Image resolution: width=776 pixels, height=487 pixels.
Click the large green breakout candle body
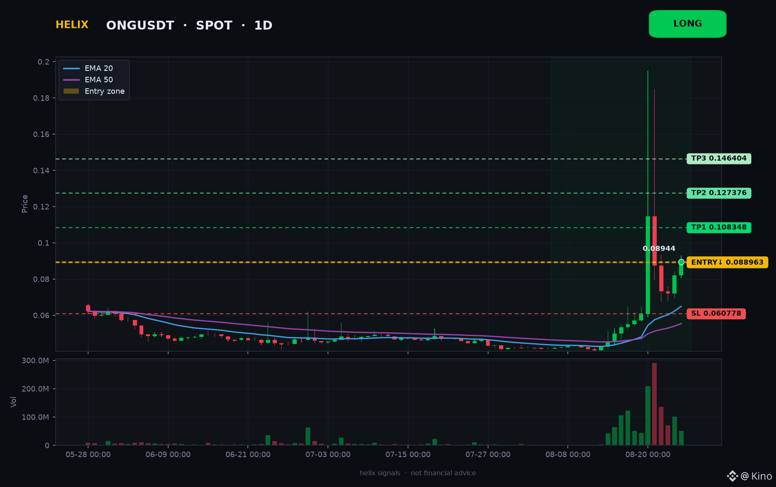pyautogui.click(x=648, y=265)
